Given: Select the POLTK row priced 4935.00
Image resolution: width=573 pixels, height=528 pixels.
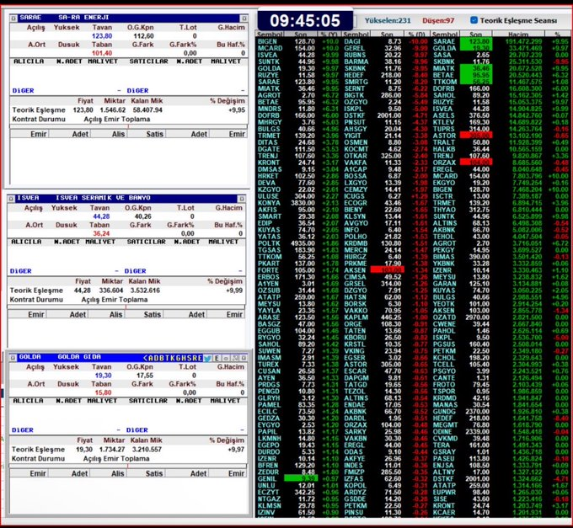Looking at the screenshot, I should click(298, 243).
